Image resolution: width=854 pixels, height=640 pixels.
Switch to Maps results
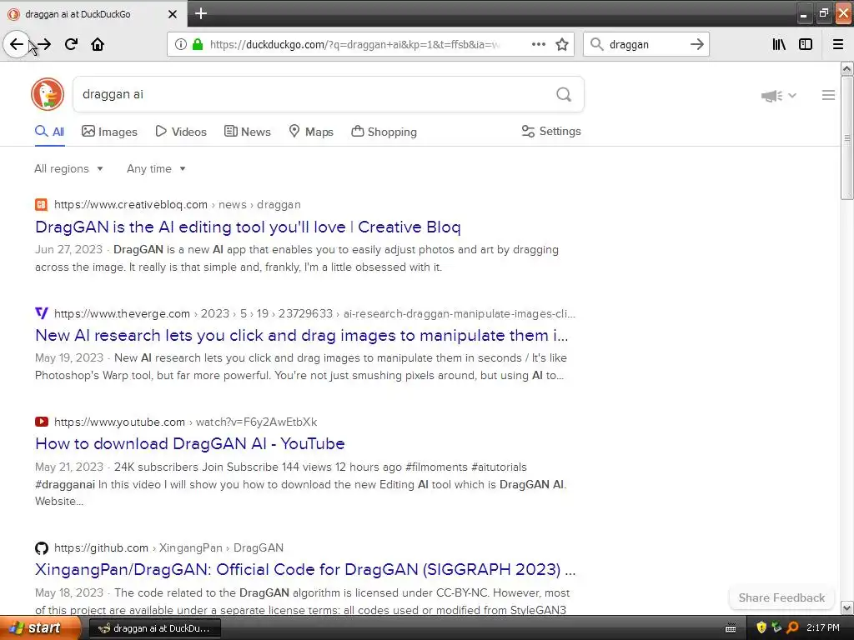tap(310, 132)
